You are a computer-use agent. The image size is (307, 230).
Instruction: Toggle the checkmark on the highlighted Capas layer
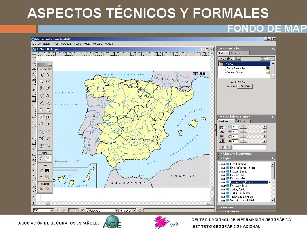(x=219, y=182)
